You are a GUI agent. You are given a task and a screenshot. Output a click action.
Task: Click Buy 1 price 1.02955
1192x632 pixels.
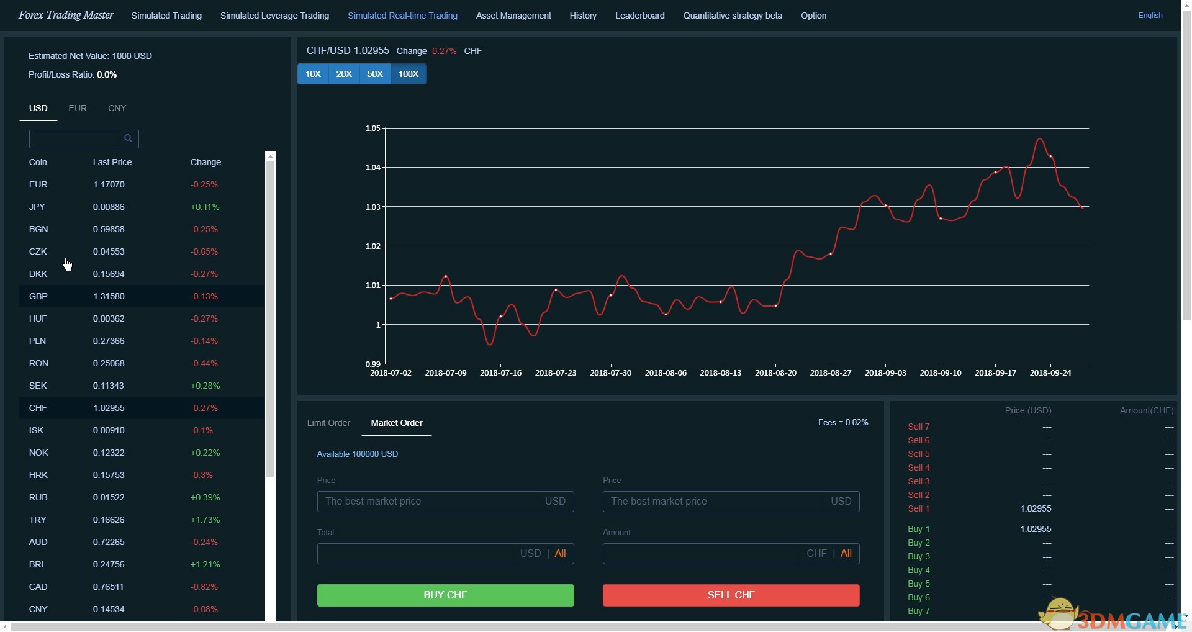click(1035, 529)
